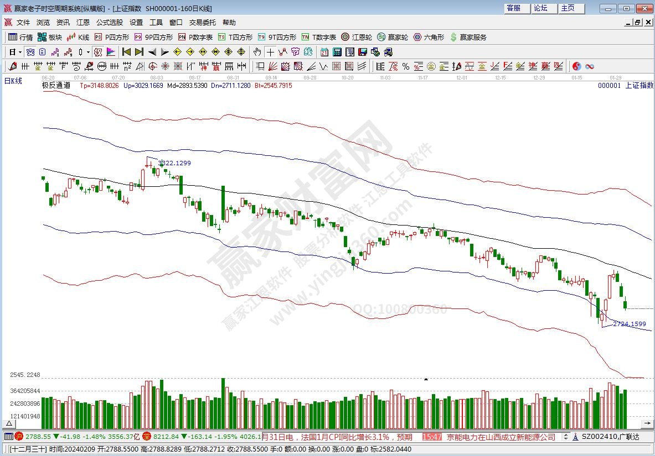The height and width of the screenshot is (456, 655).
Task: Click the horizontal scrollbar right arrow
Action: tap(651, 423)
